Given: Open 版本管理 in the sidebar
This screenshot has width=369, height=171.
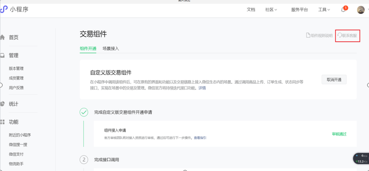Looking at the screenshot, I should click(16, 69).
